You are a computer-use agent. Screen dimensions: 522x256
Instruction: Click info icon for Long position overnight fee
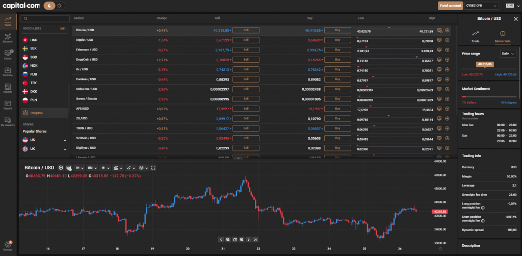(483, 208)
